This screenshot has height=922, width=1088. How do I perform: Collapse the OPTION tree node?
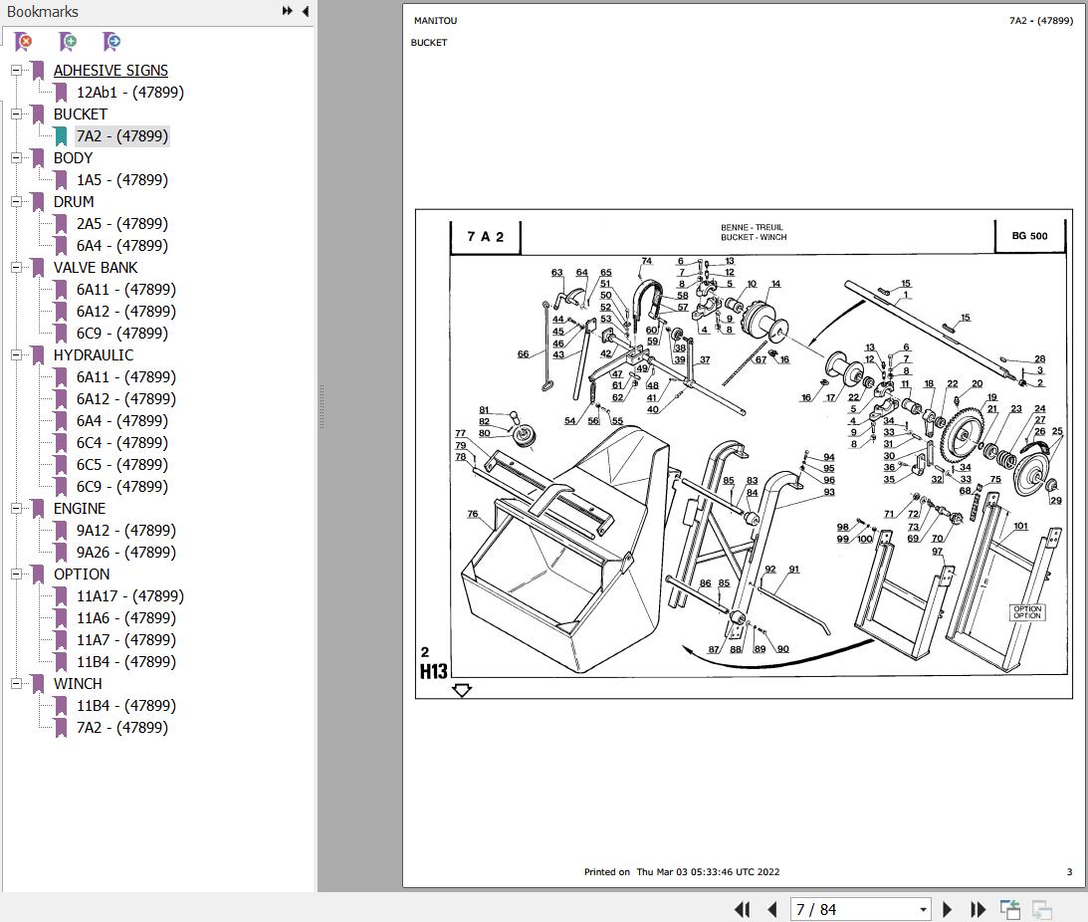tap(16, 575)
